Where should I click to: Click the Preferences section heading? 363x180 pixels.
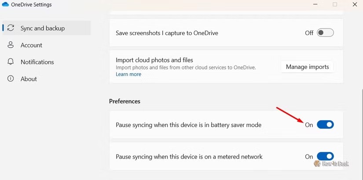[x=125, y=101]
